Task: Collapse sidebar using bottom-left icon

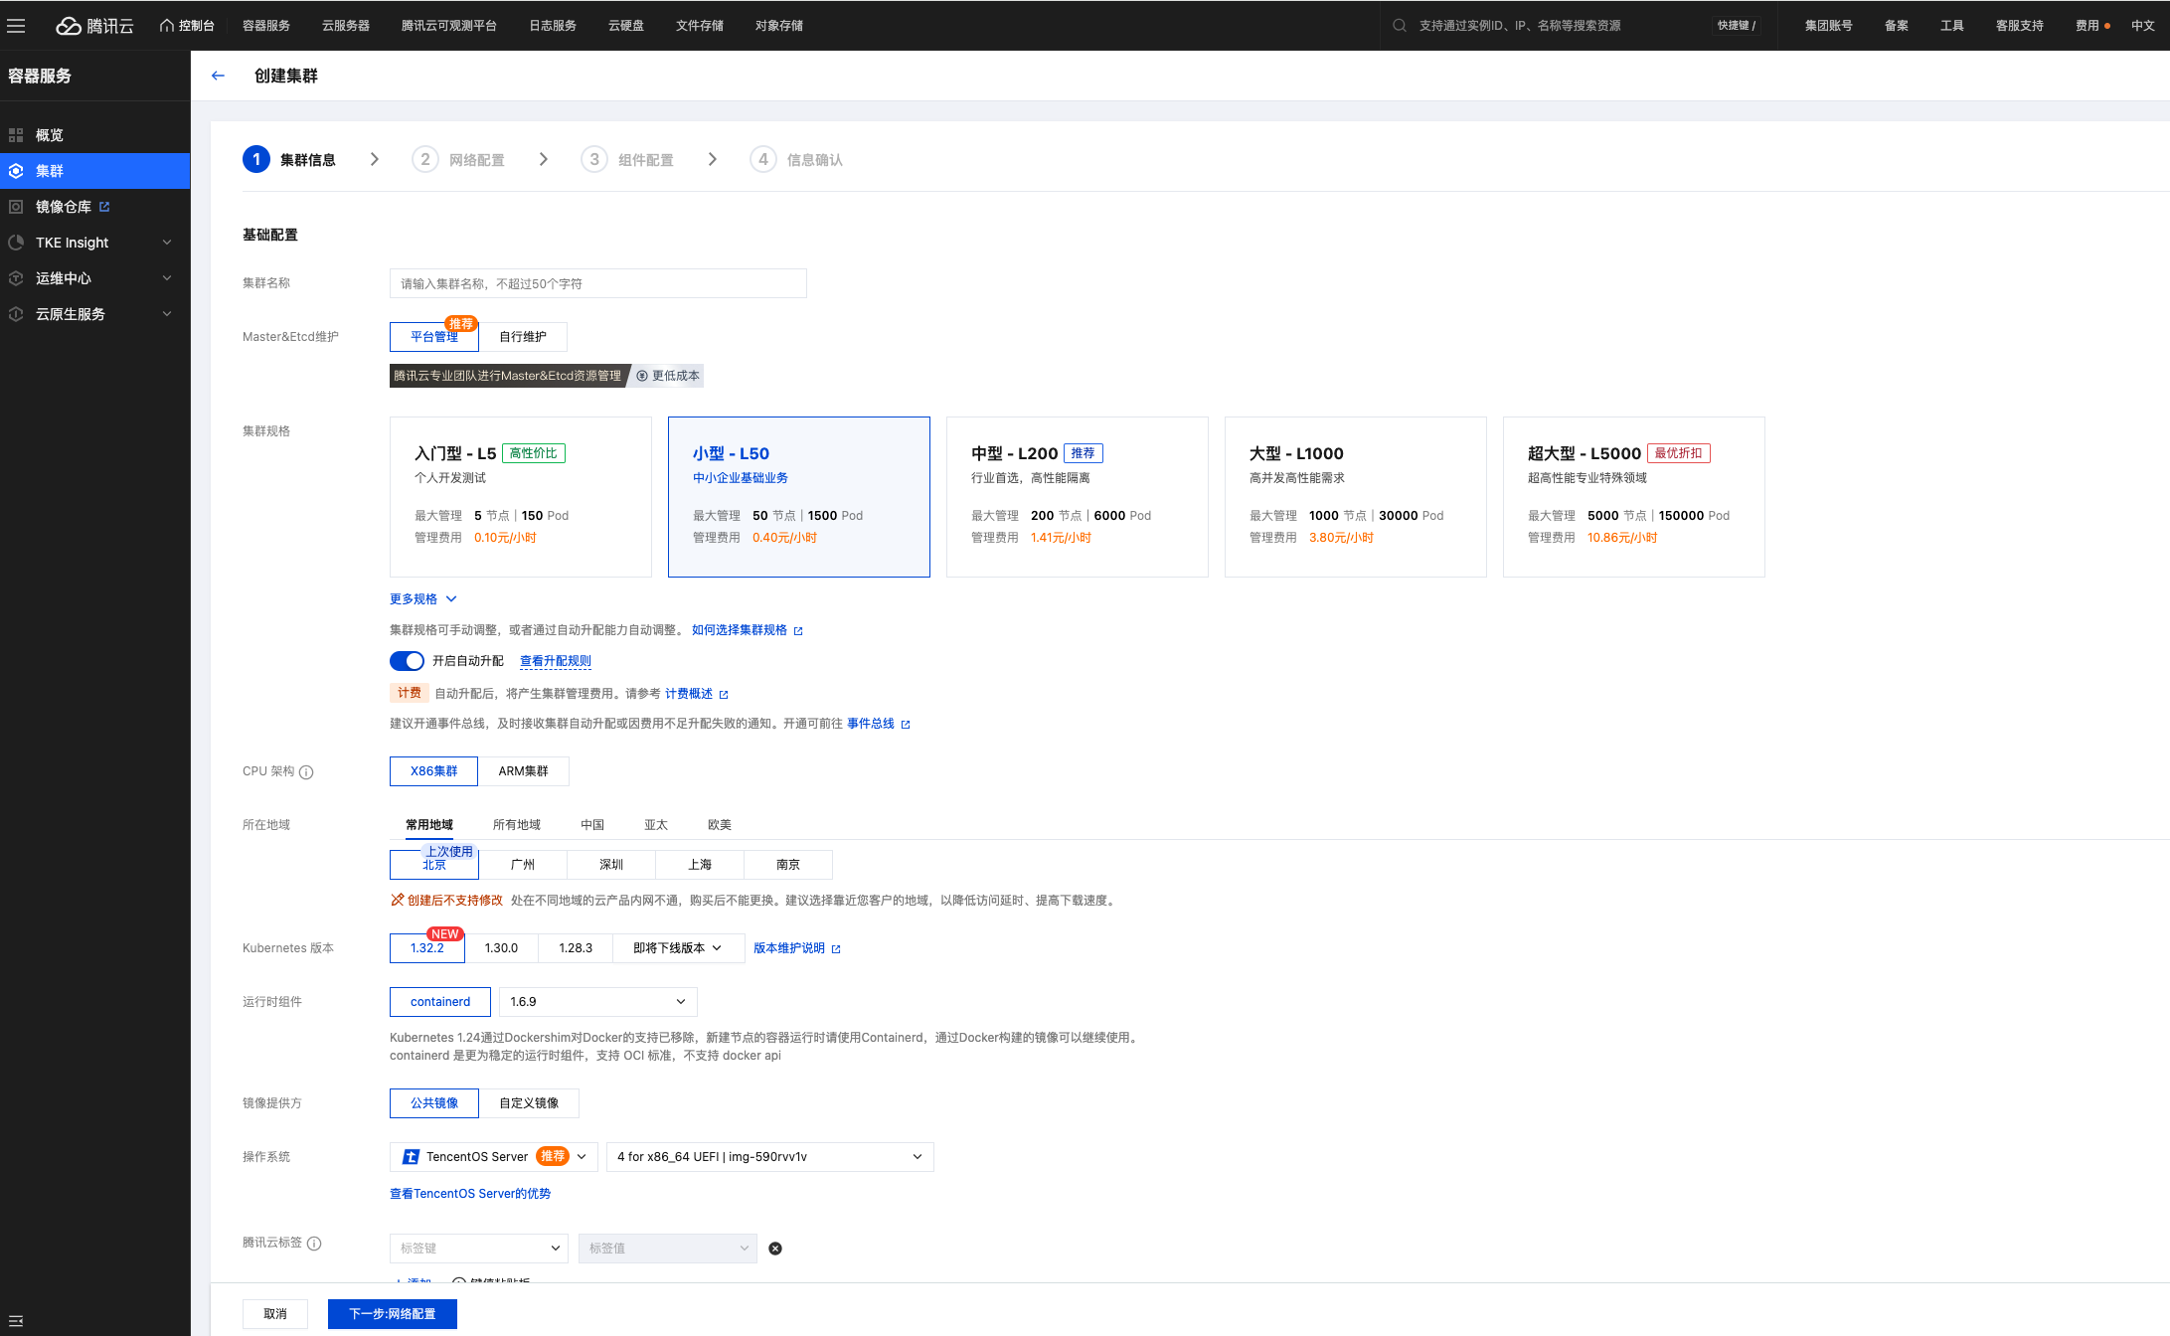Action: pos(16,1320)
